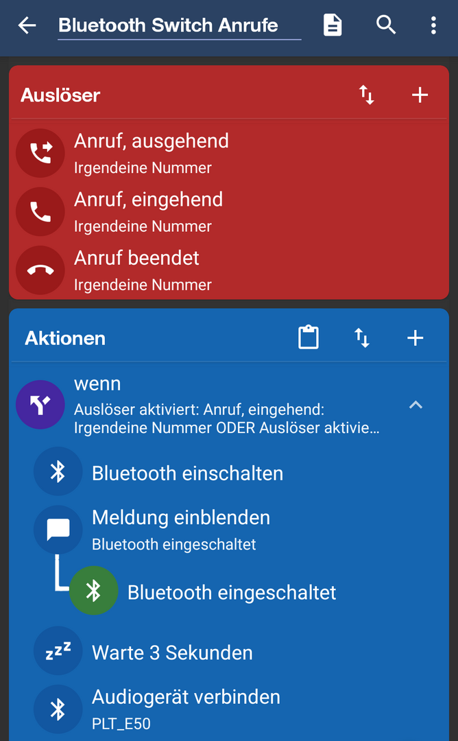Edit the macro name field
Image resolution: width=458 pixels, height=741 pixels.
click(x=179, y=26)
